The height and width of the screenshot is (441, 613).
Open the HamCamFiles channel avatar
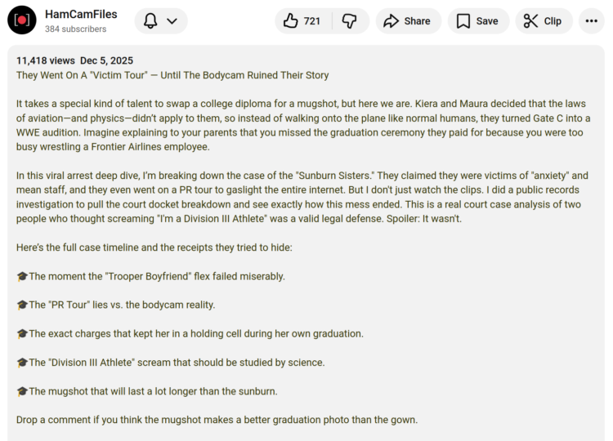point(22,20)
